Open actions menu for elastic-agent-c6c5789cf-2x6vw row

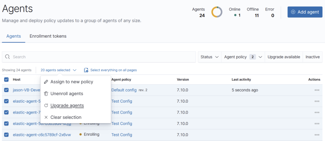pyautogui.click(x=317, y=135)
